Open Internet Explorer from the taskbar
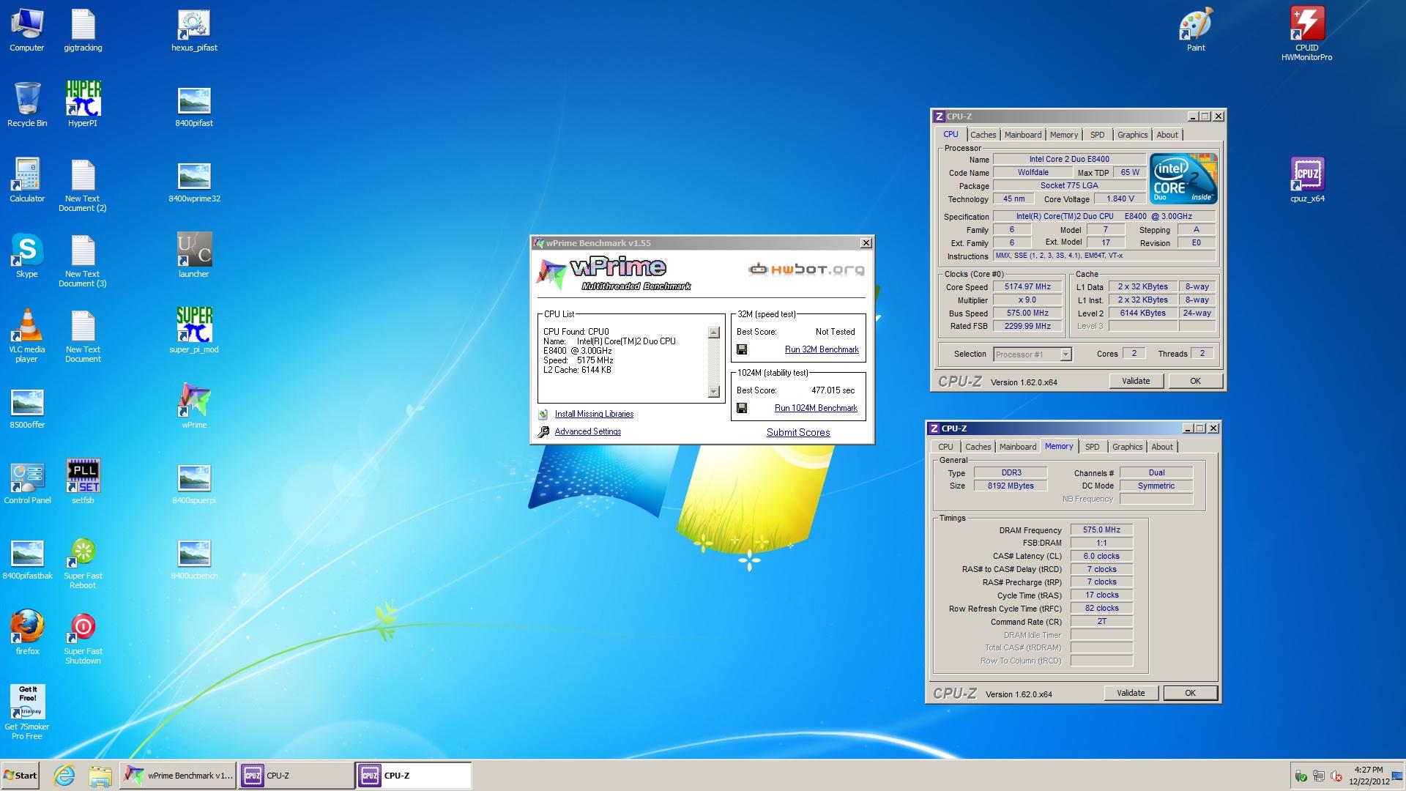Image resolution: width=1406 pixels, height=791 pixels. [x=64, y=776]
